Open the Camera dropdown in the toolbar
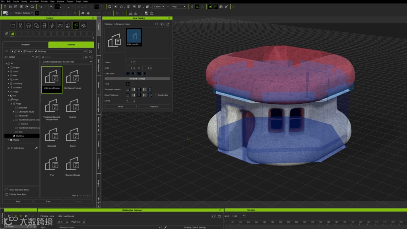Viewport: 407px width, 229px height. [159, 7]
